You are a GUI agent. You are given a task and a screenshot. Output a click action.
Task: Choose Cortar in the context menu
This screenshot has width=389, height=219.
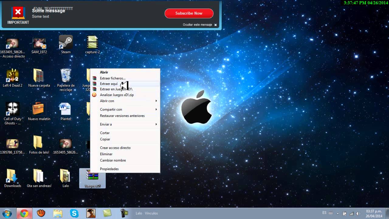pos(125,133)
